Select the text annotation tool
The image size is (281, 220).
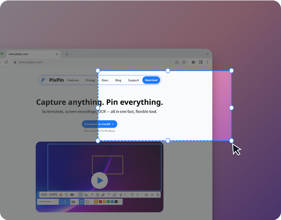click(109, 195)
